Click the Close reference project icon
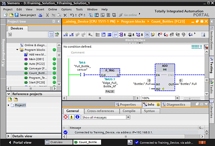The height and width of the screenshot is (146, 215). (x=16, y=99)
